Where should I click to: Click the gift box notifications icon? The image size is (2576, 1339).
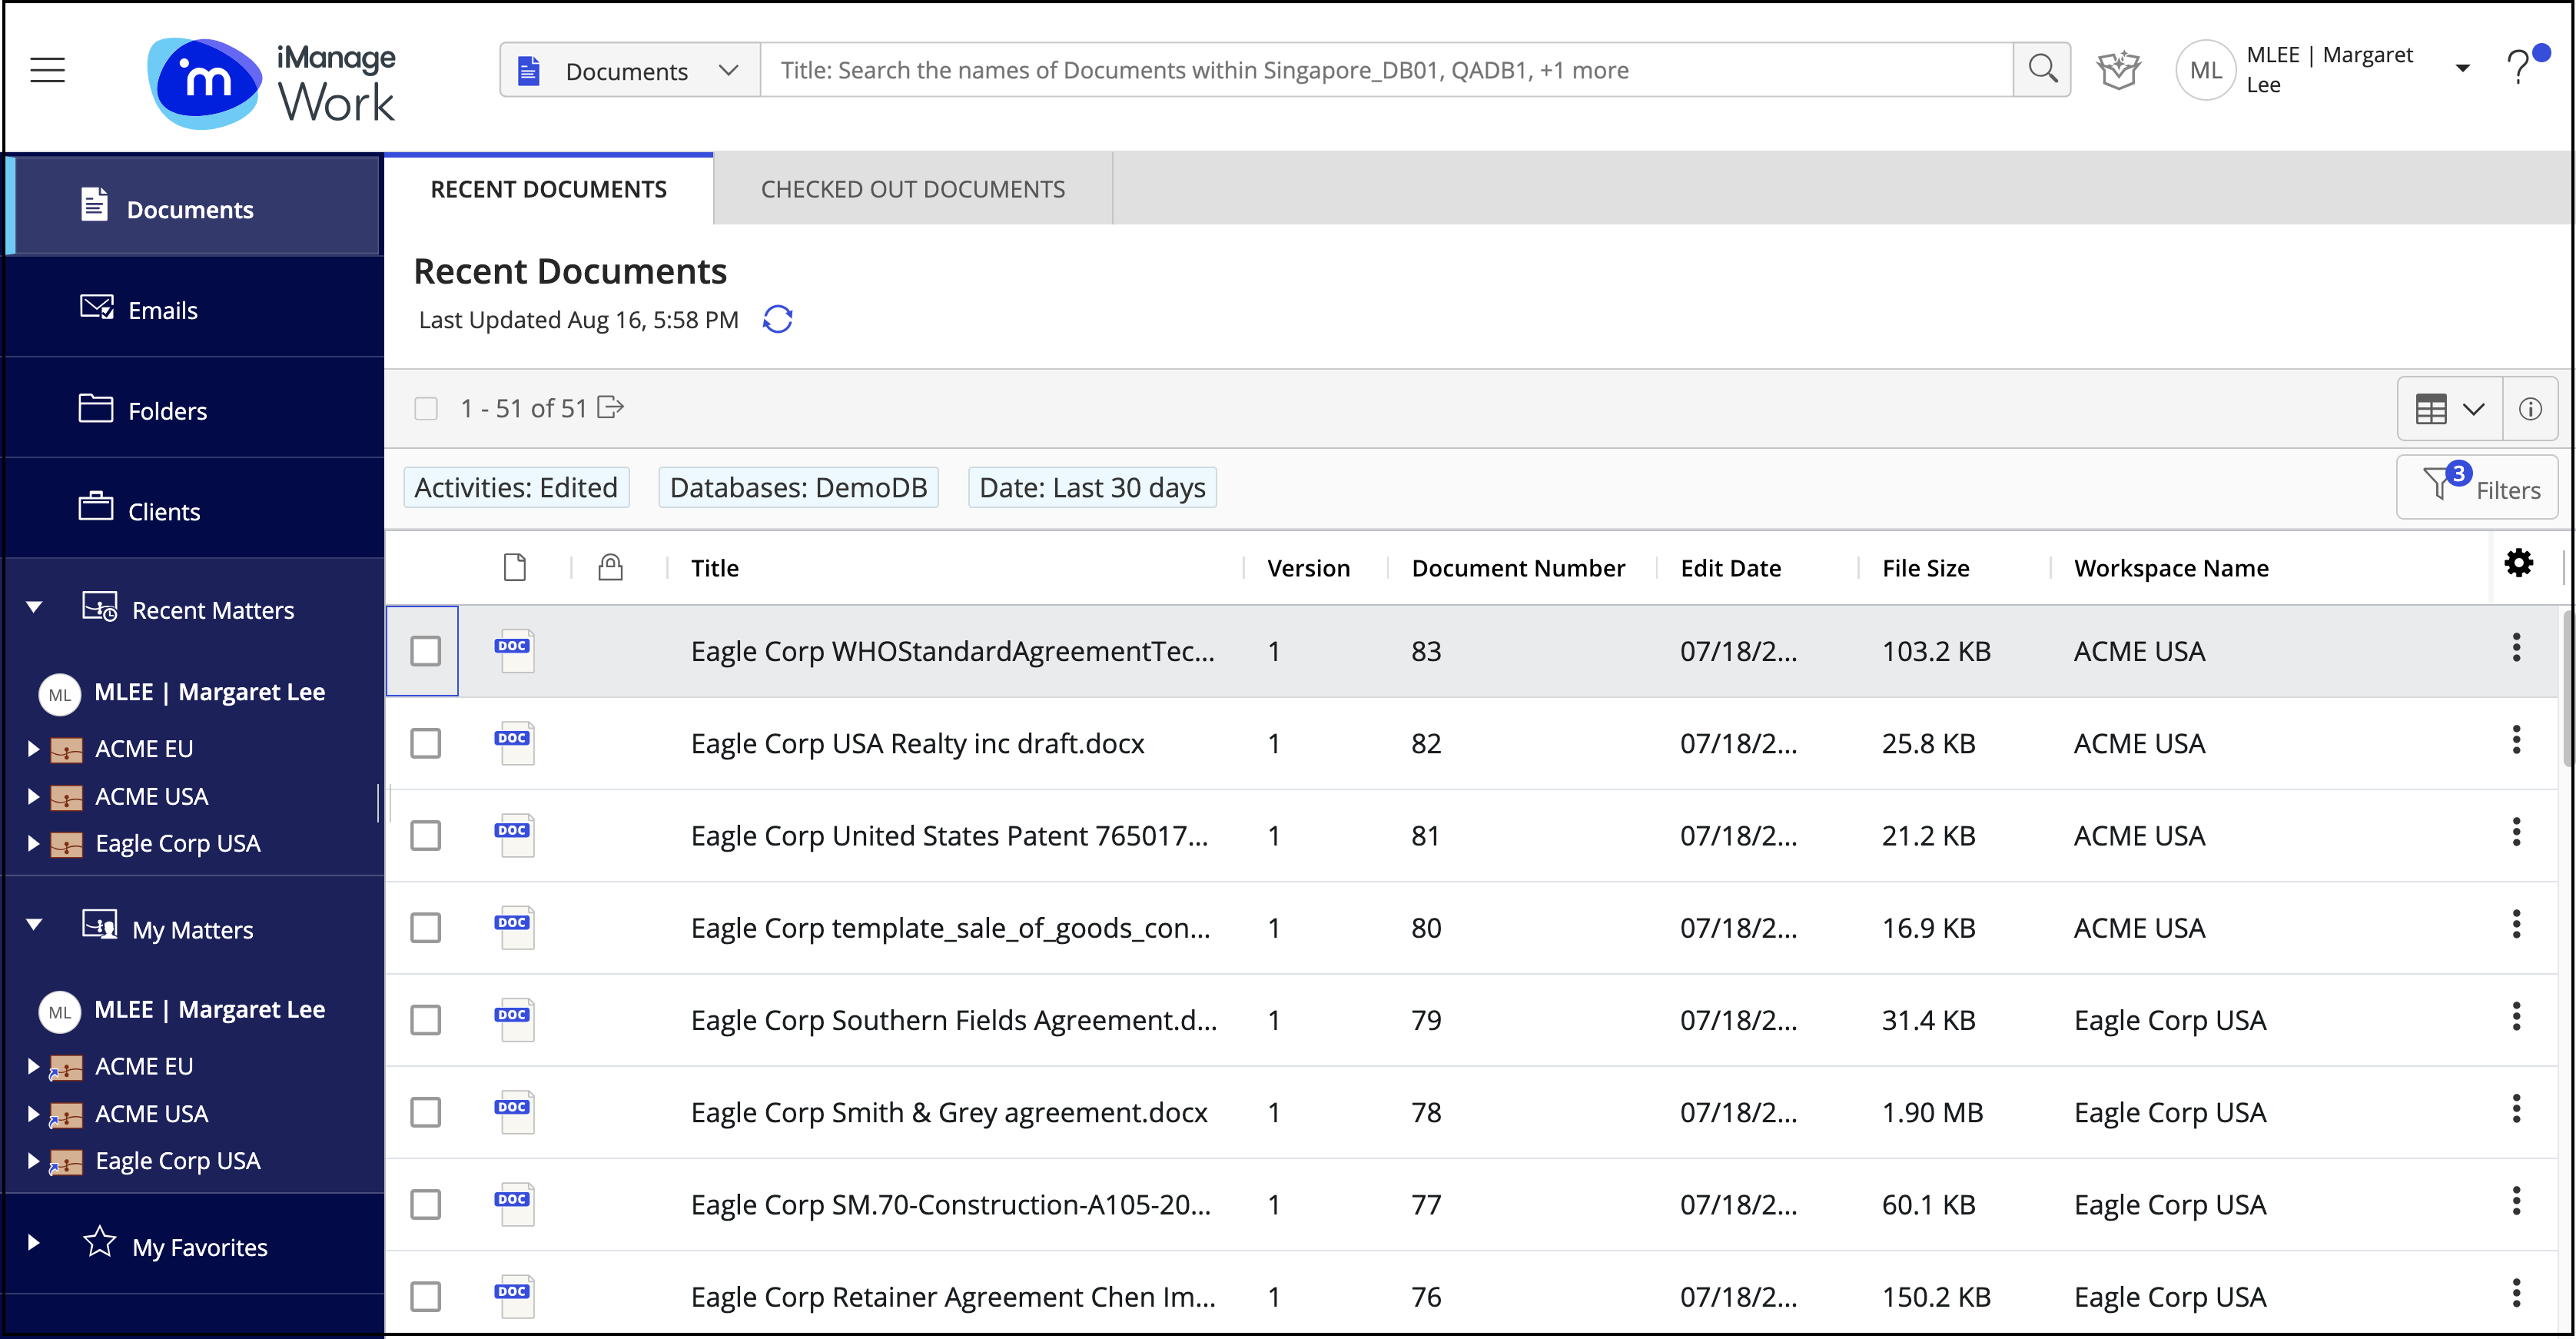coord(2118,70)
